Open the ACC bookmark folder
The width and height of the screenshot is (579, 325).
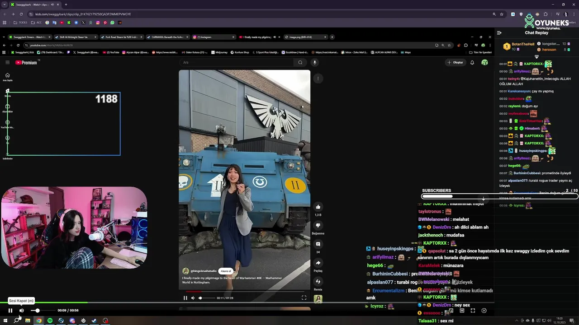tap(37, 23)
